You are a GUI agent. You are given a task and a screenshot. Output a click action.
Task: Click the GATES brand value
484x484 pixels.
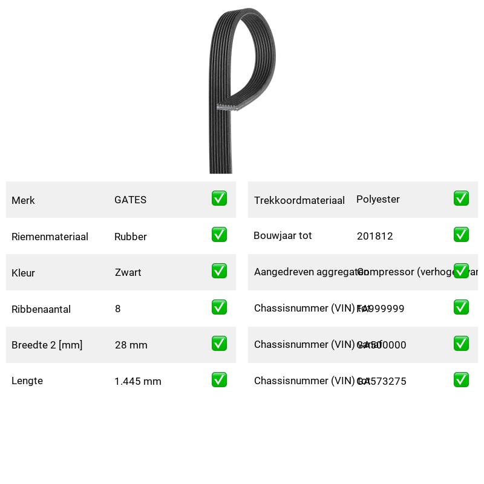point(130,200)
